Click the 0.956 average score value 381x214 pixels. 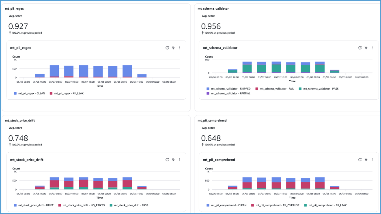[211, 26]
